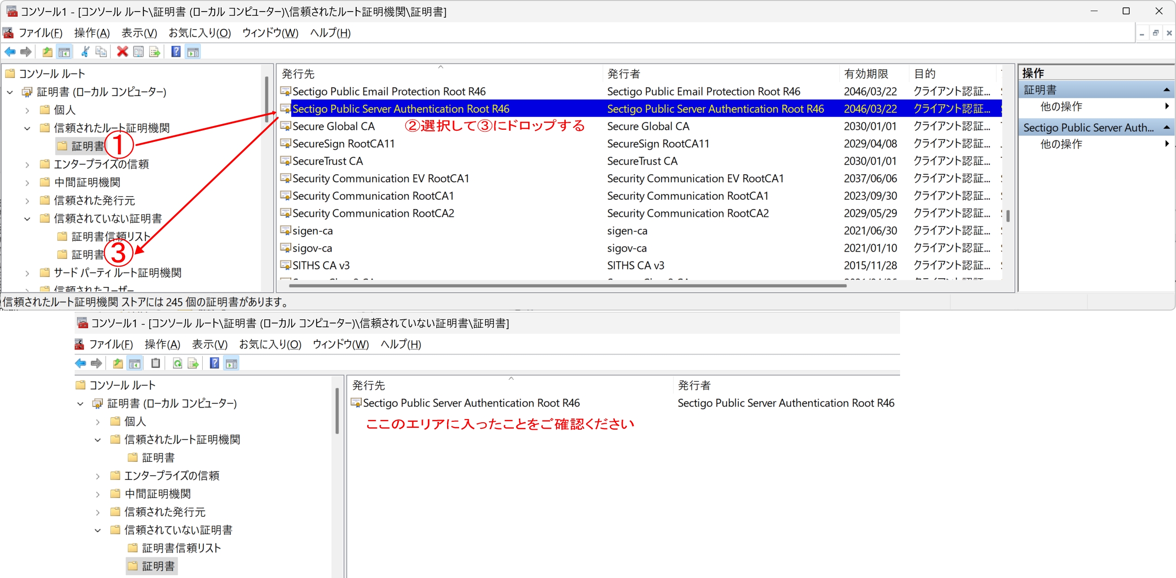Screen dimensions: 1176x578
Task: Expand サード パーティ ルート証明機関 in upper tree
Action: pos(27,273)
